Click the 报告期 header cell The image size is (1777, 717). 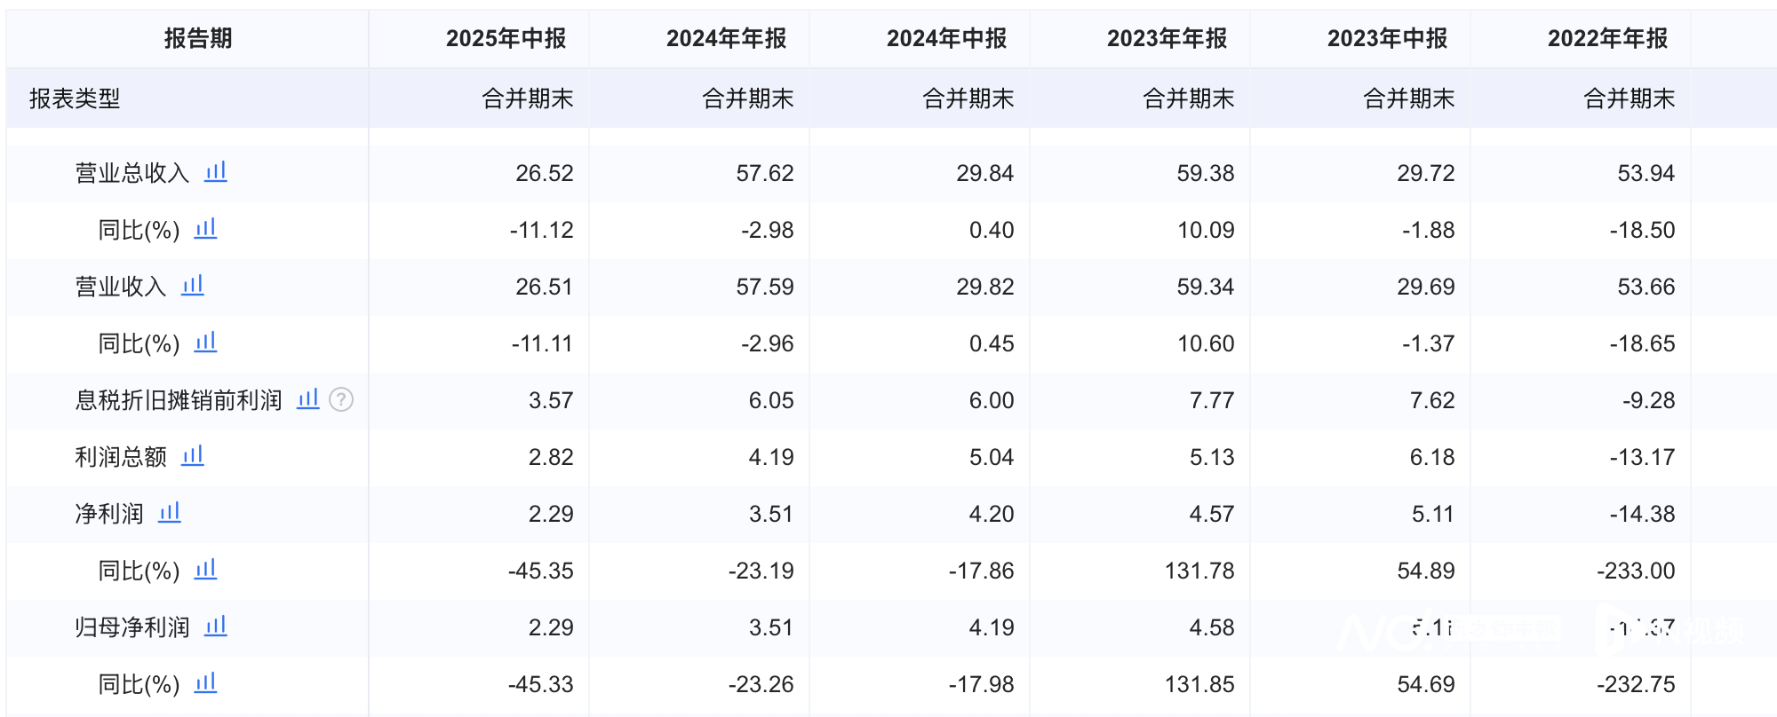[198, 38]
